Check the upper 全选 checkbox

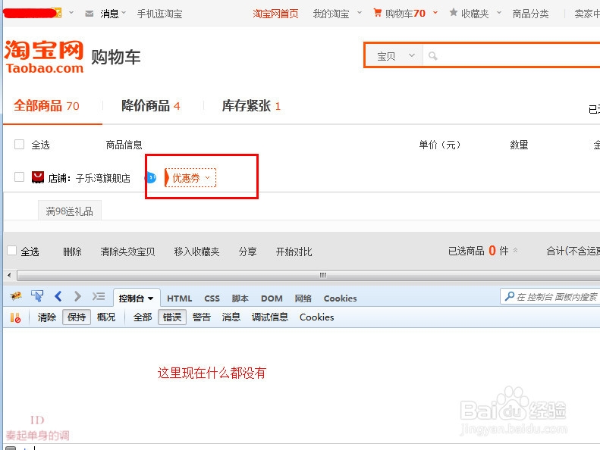point(19,145)
